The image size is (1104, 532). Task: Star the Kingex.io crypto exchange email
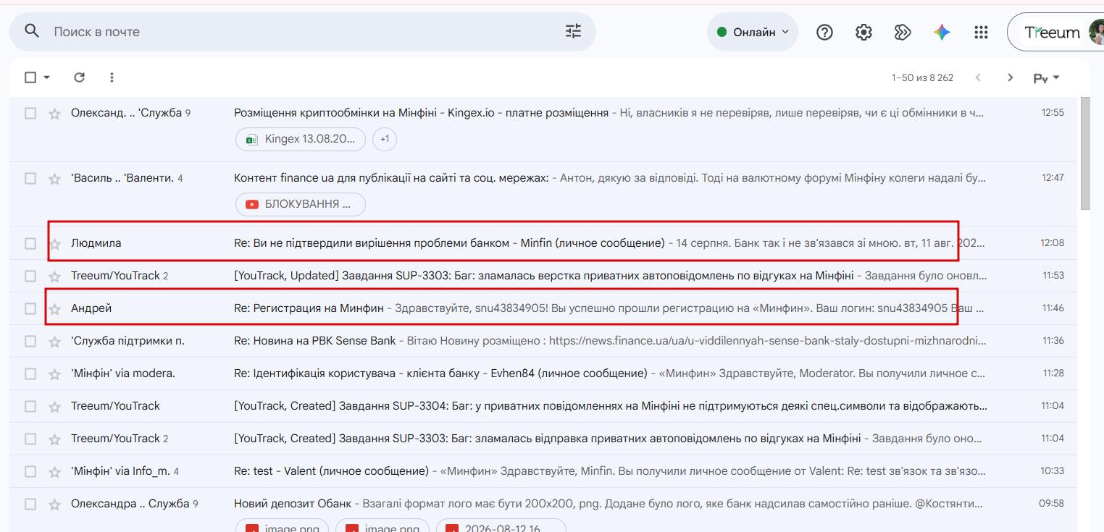point(54,113)
